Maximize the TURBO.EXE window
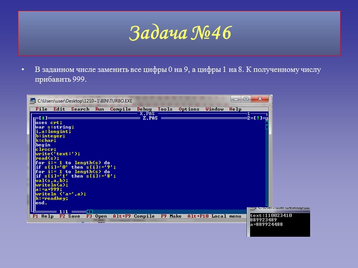This screenshot has width=358, height=268. coord(246,99)
